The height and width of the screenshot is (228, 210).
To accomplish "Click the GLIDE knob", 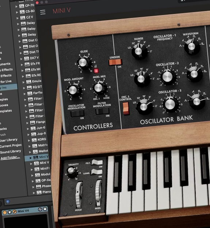I will click(x=83, y=62).
